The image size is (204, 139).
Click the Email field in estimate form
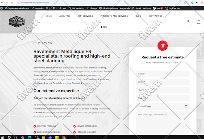[x=163, y=82]
